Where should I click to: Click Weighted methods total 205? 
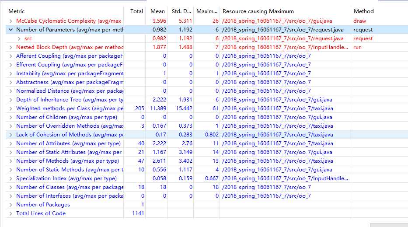pos(140,108)
